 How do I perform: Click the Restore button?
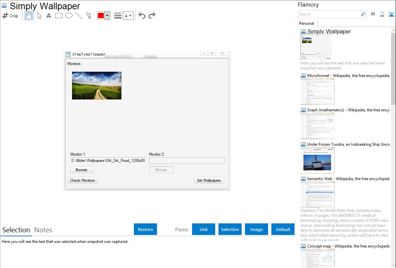(x=145, y=229)
